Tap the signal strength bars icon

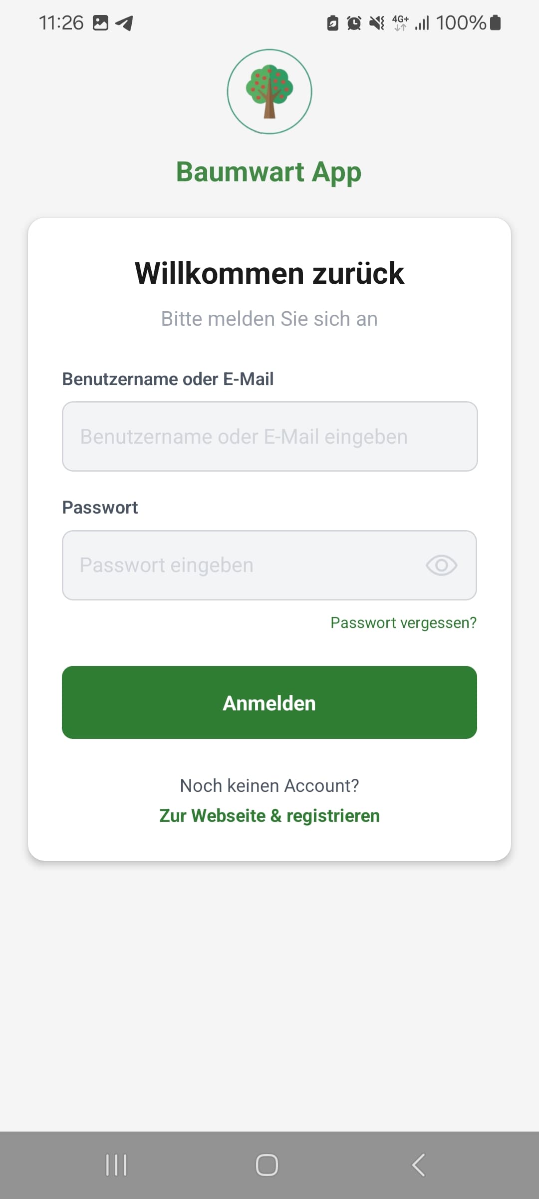click(422, 23)
